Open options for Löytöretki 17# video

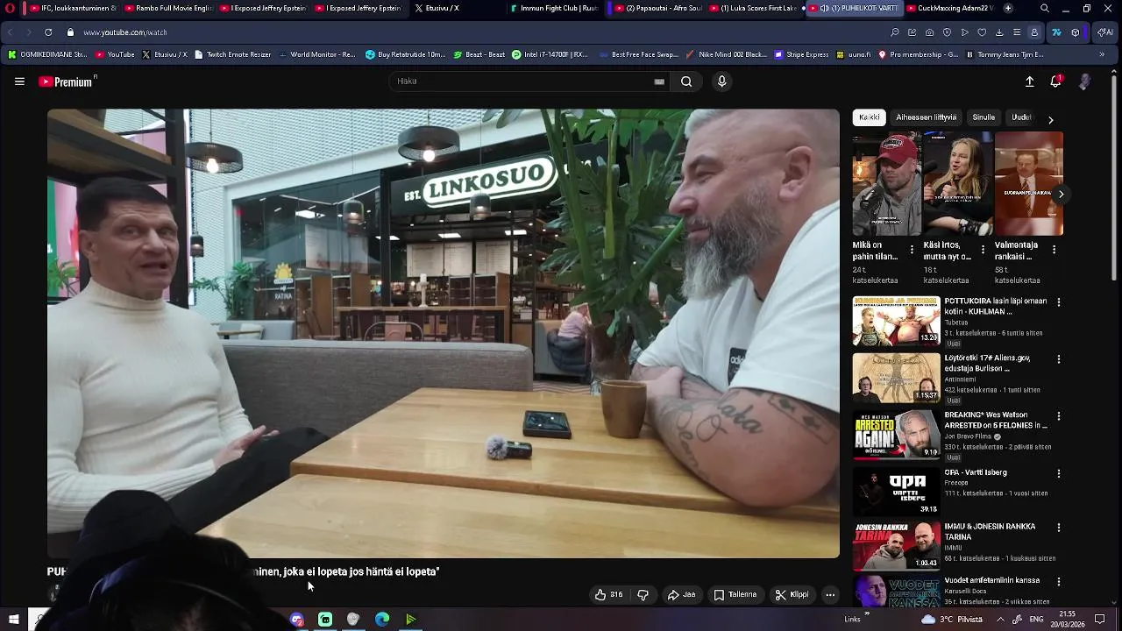1059,359
